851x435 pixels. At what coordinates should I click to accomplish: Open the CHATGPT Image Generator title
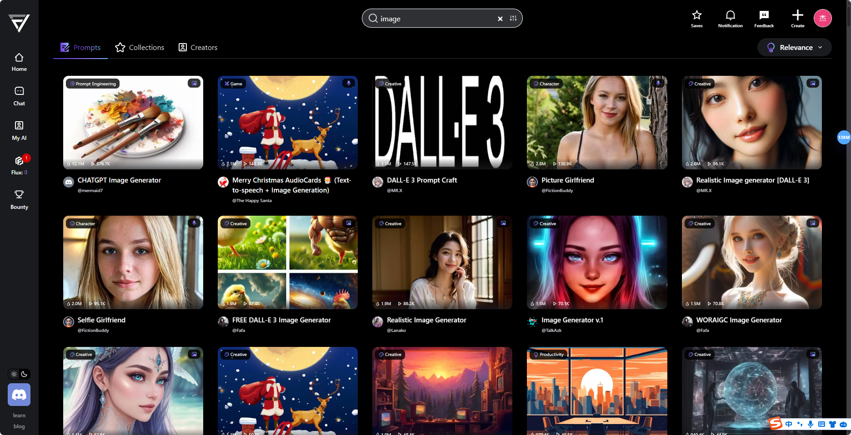coord(119,180)
